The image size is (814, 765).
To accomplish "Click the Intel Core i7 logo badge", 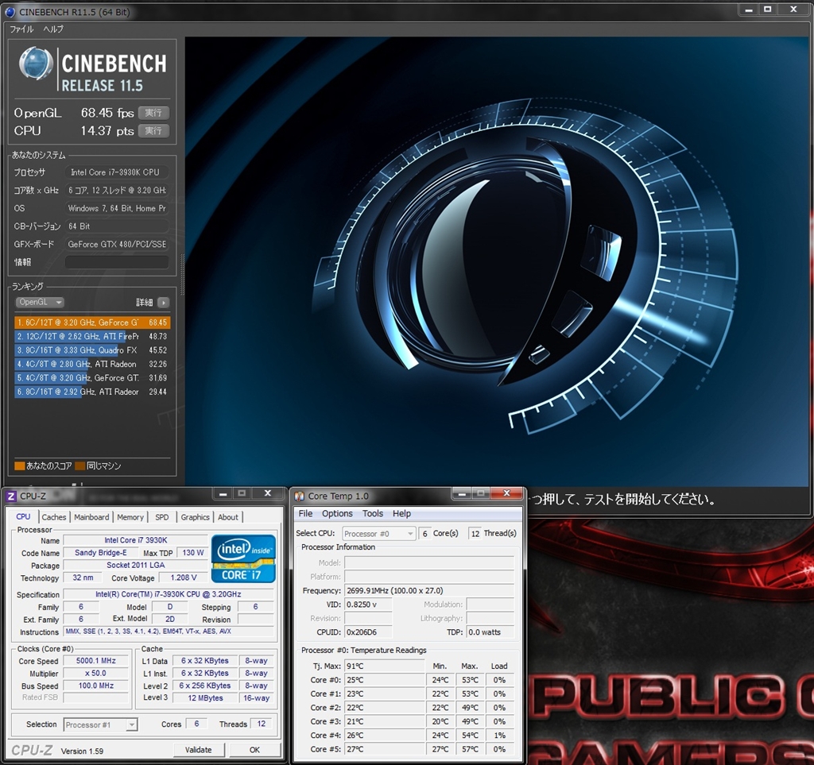I will [x=243, y=558].
